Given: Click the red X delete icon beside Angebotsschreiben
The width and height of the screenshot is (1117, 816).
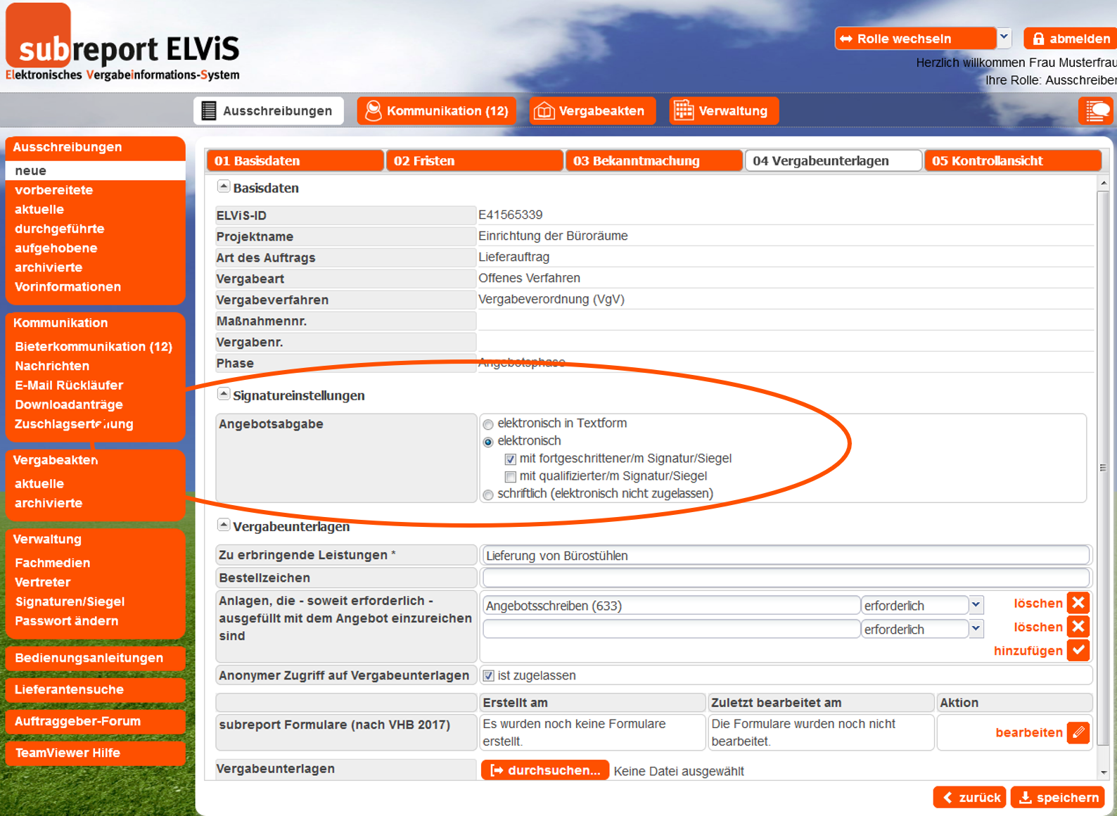Looking at the screenshot, I should [x=1078, y=603].
